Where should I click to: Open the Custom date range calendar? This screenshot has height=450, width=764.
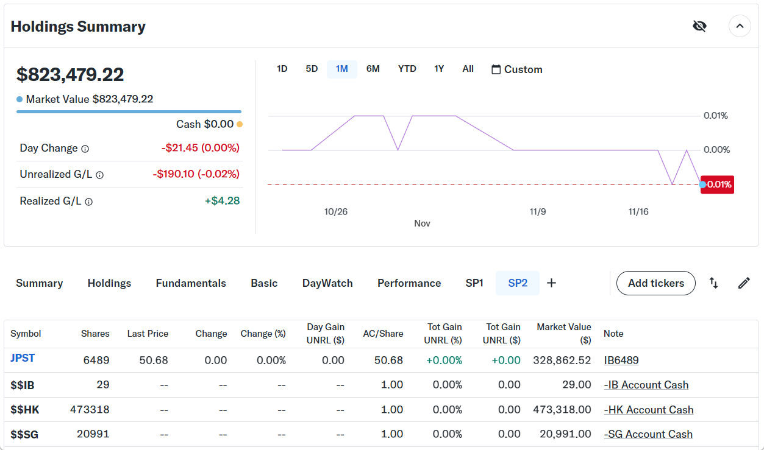tap(516, 69)
